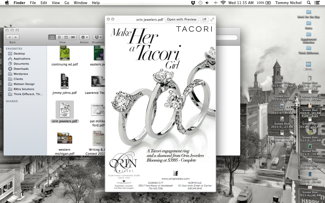Switch Finder to Cover Flow view
The height and width of the screenshot is (203, 325).
tap(73, 37)
